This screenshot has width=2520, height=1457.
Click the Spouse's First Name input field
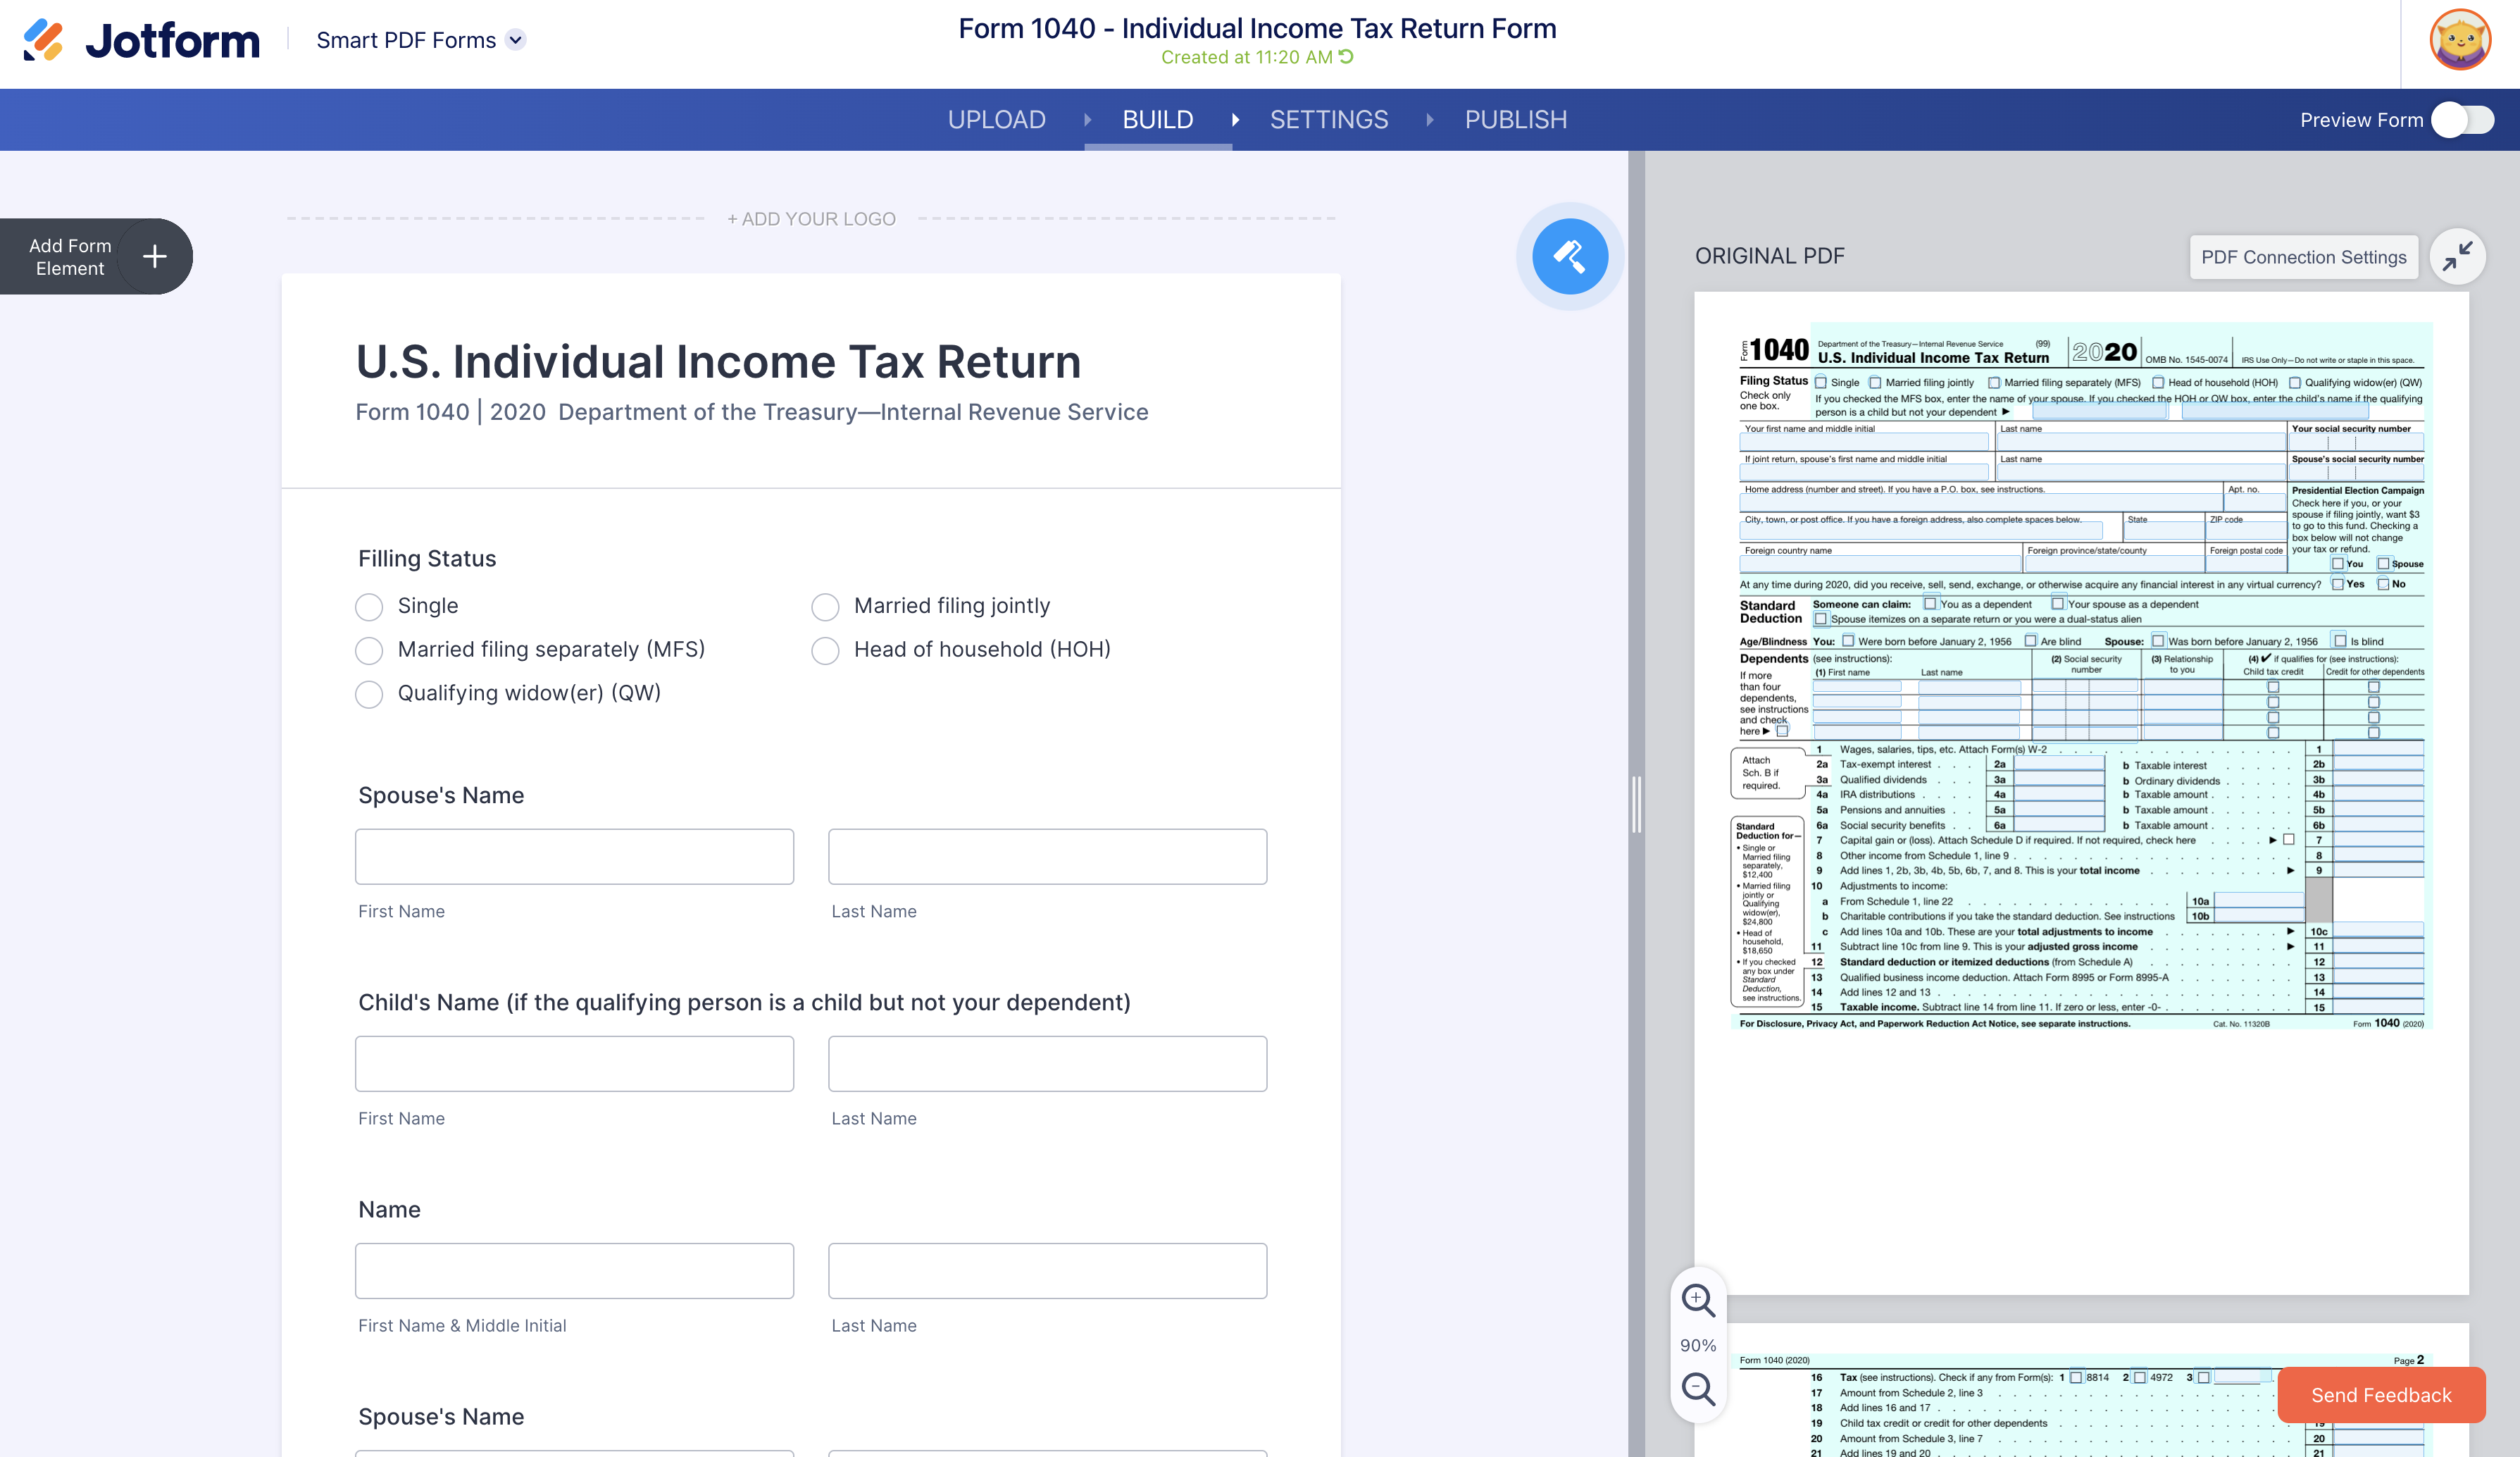574,857
